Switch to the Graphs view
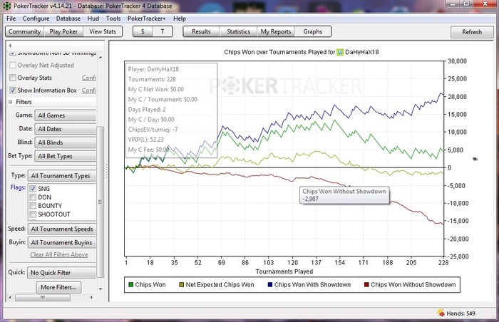499x322 pixels. (312, 31)
